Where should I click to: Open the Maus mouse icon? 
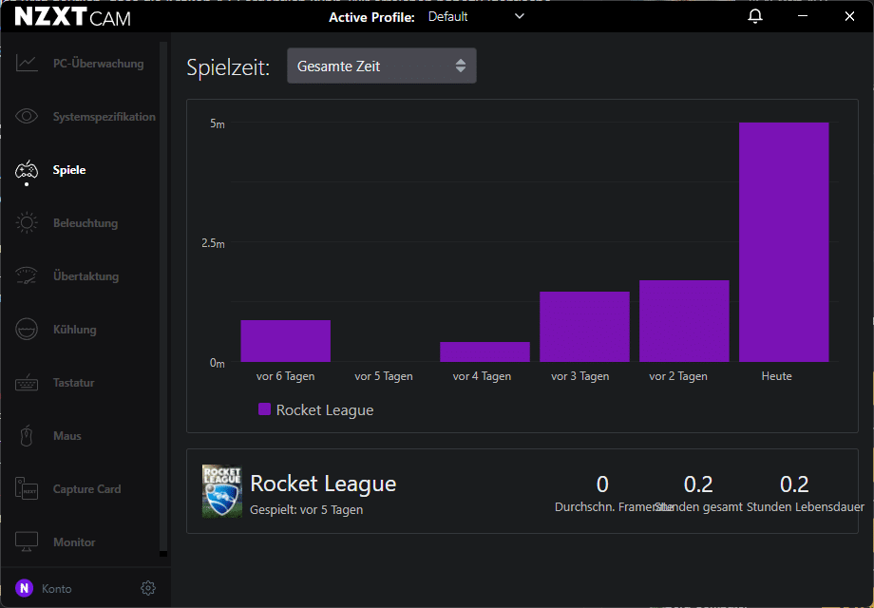(27, 436)
